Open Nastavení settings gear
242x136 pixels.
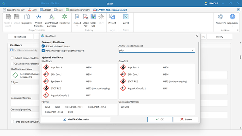point(221,17)
